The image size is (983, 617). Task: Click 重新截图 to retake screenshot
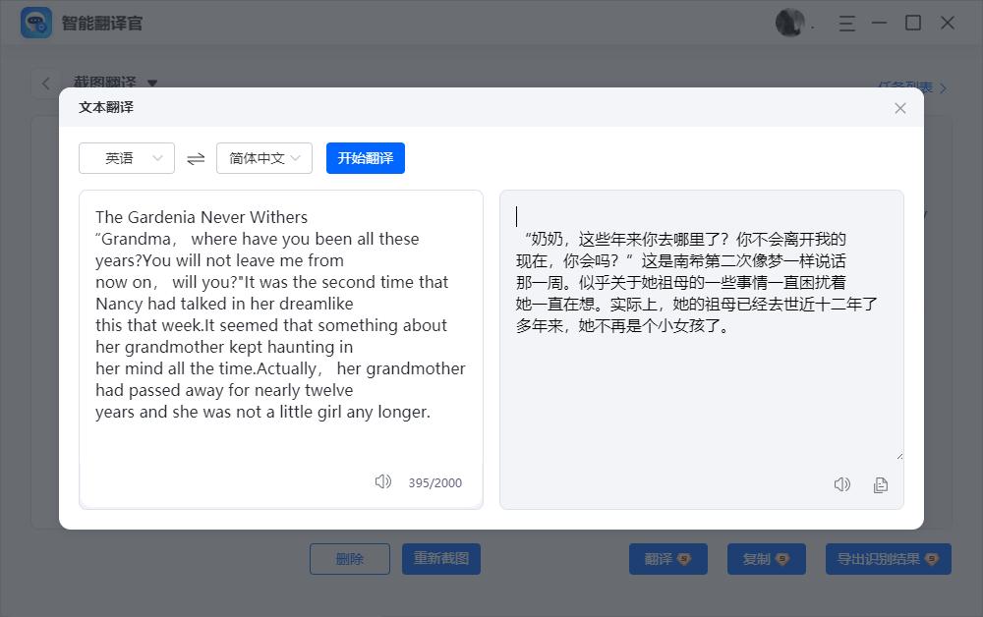click(440, 558)
